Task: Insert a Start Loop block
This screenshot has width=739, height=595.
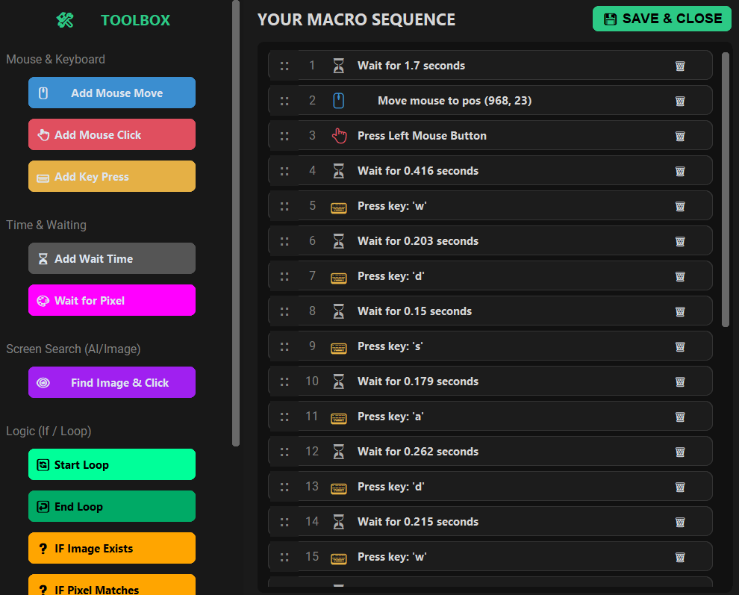Action: pyautogui.click(x=112, y=465)
